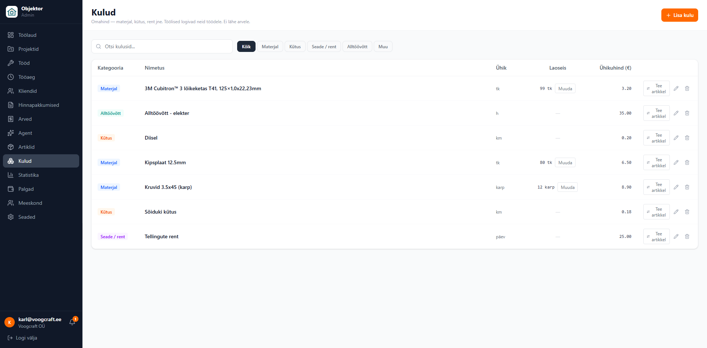Open Artiklid in the sidebar
Image resolution: width=707 pixels, height=348 pixels.
click(41, 147)
